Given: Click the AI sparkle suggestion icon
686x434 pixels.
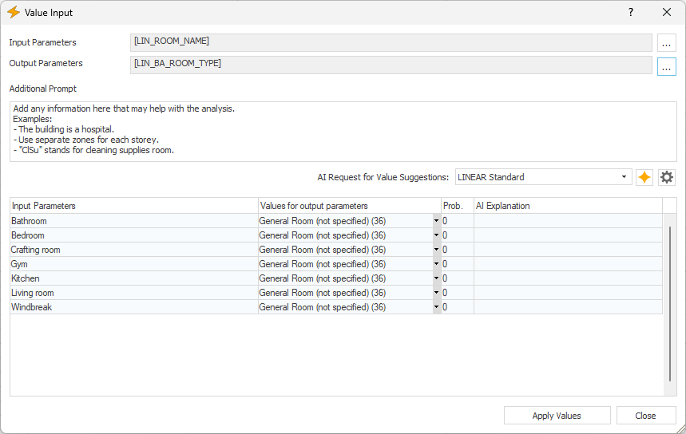Looking at the screenshot, I should [644, 177].
